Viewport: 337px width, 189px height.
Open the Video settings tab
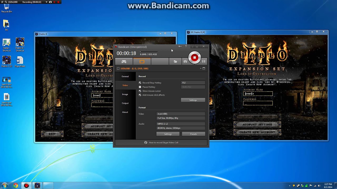click(x=125, y=85)
